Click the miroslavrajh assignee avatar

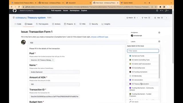pos(132,35)
